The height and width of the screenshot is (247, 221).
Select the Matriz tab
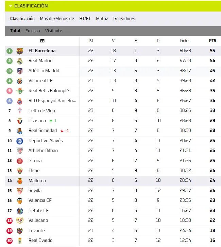point(102,19)
